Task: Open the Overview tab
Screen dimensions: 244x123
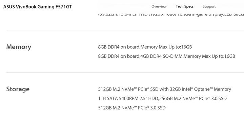Action: pyautogui.click(x=159, y=6)
